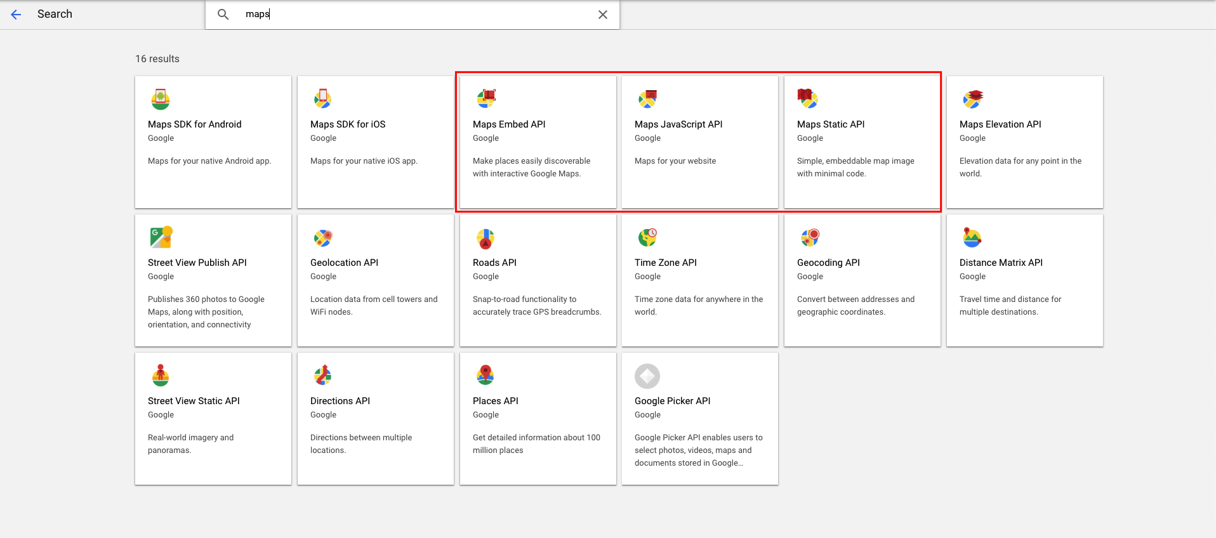Click "Maps for your website" description
The height and width of the screenshot is (538, 1216).
click(675, 161)
